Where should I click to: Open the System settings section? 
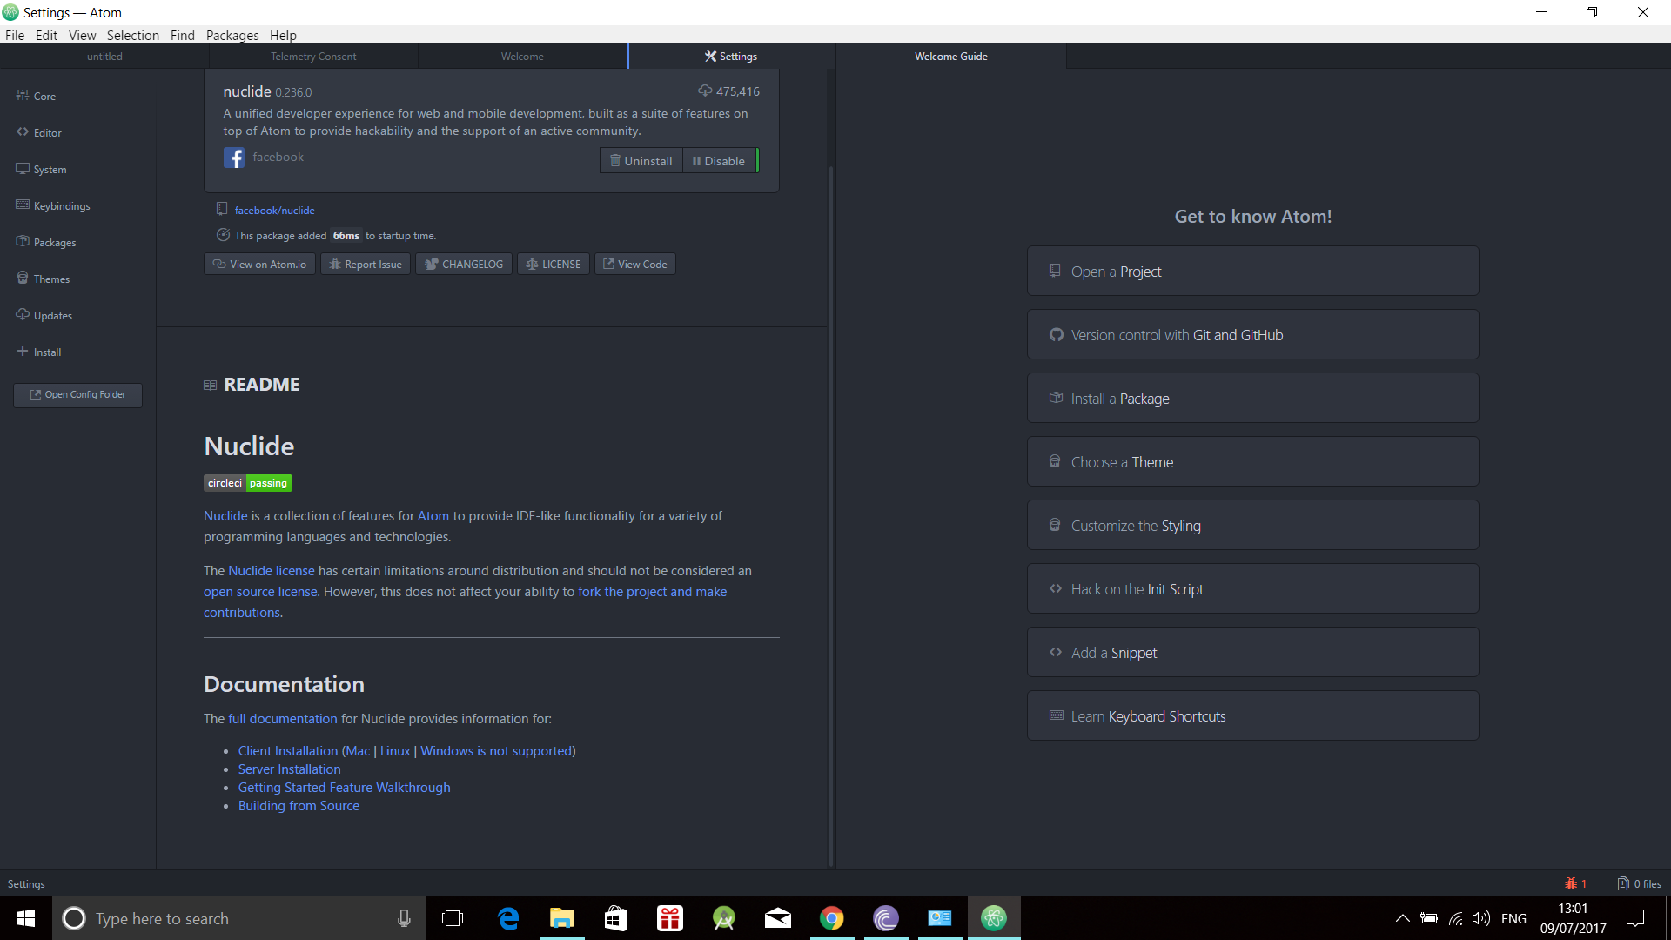(x=49, y=169)
